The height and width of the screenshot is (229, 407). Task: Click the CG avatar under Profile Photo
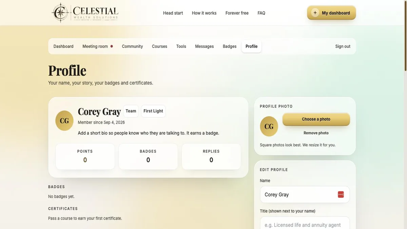(269, 126)
